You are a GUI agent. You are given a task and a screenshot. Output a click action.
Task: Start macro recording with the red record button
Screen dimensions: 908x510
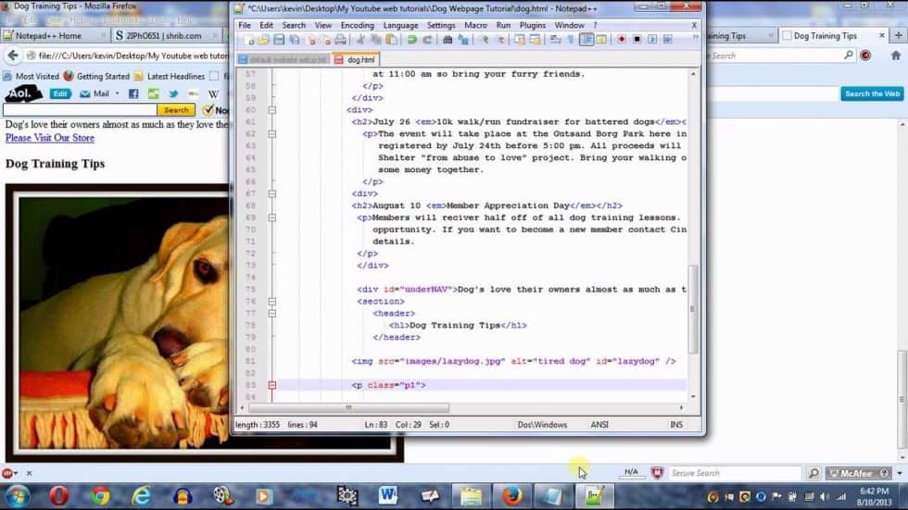623,40
